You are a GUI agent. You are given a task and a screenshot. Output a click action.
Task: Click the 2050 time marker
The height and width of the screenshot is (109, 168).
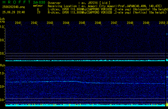click(162, 23)
